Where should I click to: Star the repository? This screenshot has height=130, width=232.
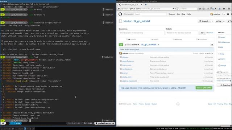[219, 21]
